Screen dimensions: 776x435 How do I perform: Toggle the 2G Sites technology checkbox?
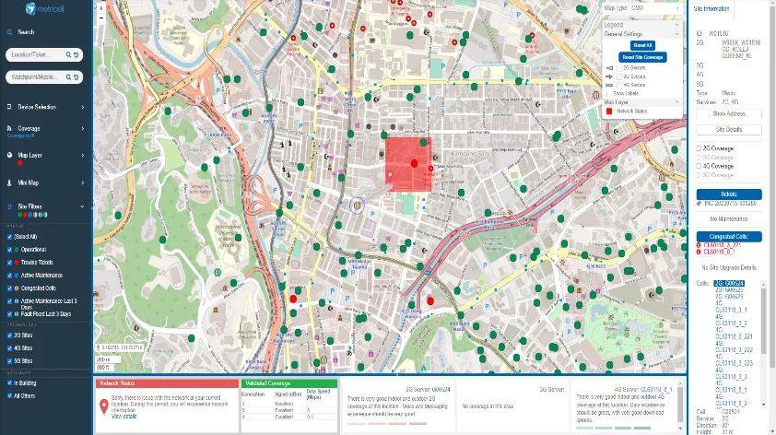click(x=9, y=335)
